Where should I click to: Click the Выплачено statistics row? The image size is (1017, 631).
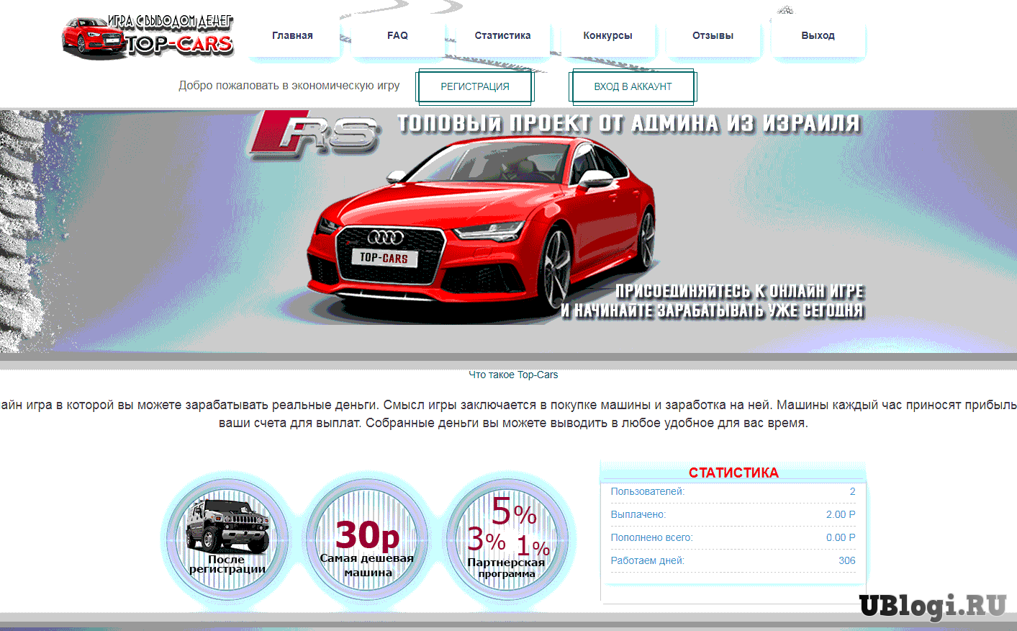733,514
